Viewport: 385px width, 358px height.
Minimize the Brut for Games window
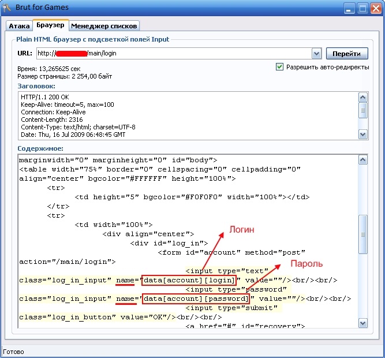349,8
